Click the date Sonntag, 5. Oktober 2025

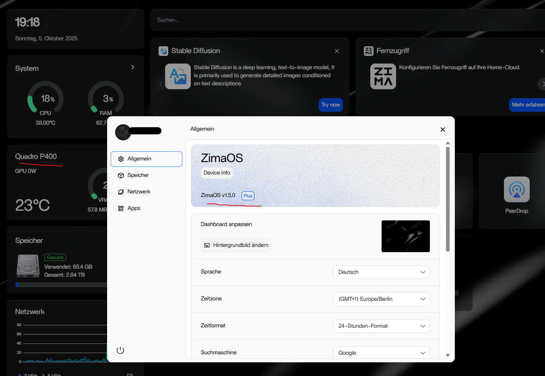(46, 39)
